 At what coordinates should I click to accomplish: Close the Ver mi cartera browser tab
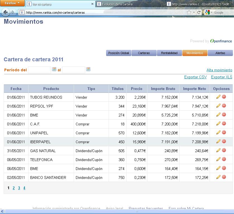click(x=92, y=4)
